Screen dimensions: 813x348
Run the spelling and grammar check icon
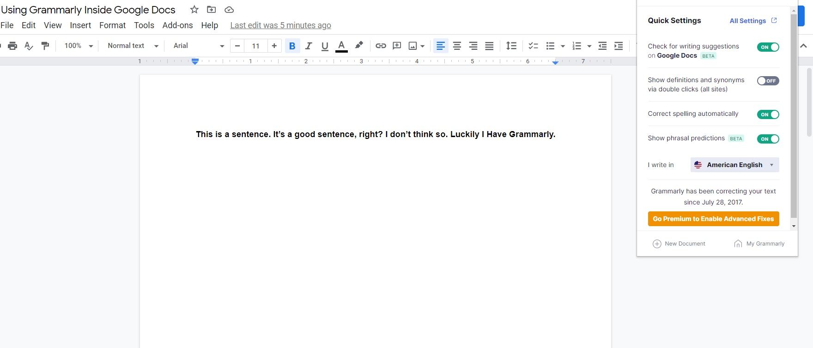coord(29,46)
